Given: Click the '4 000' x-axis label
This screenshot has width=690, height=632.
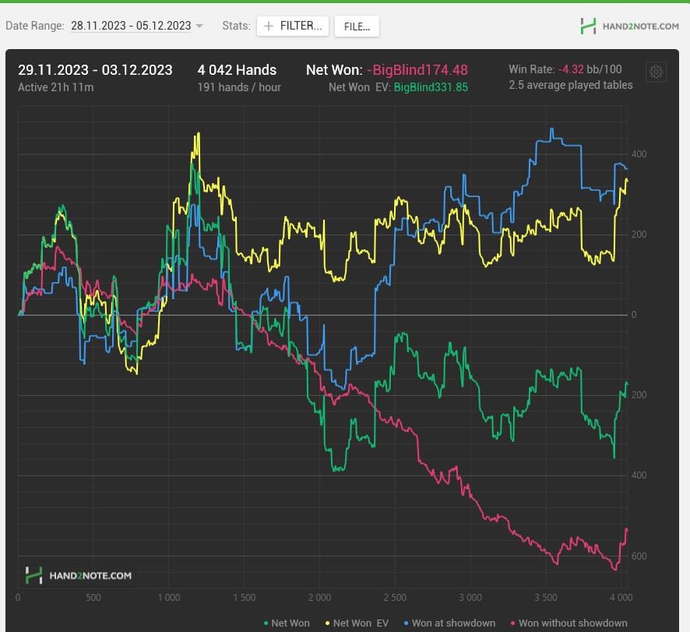Looking at the screenshot, I should click(x=621, y=598).
